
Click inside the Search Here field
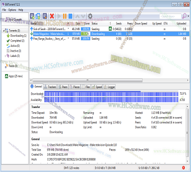[170, 16]
